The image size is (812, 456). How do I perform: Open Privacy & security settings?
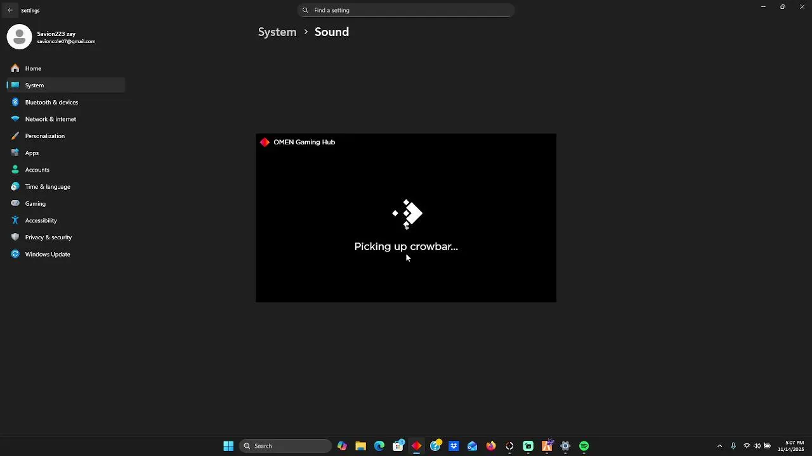(66, 237)
